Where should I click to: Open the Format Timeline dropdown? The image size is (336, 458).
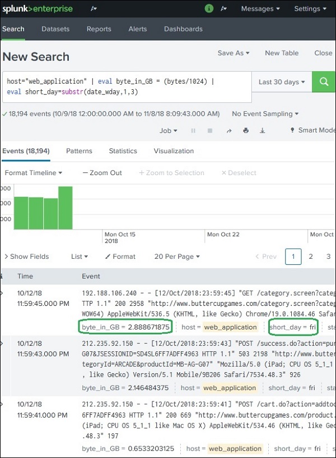33,173
